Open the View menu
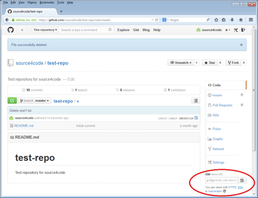Screen dimensions: 258x198 tap(21, 2)
